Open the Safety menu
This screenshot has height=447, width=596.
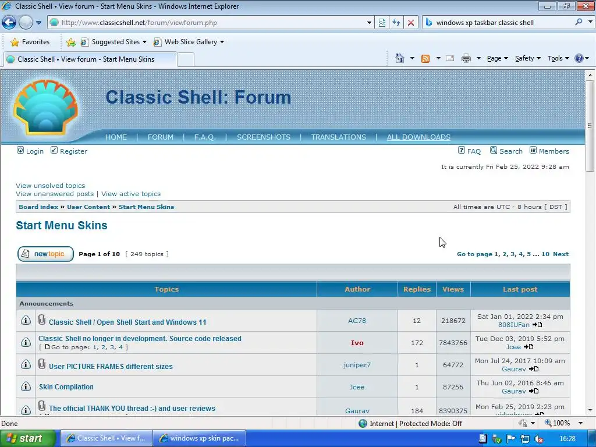(527, 58)
